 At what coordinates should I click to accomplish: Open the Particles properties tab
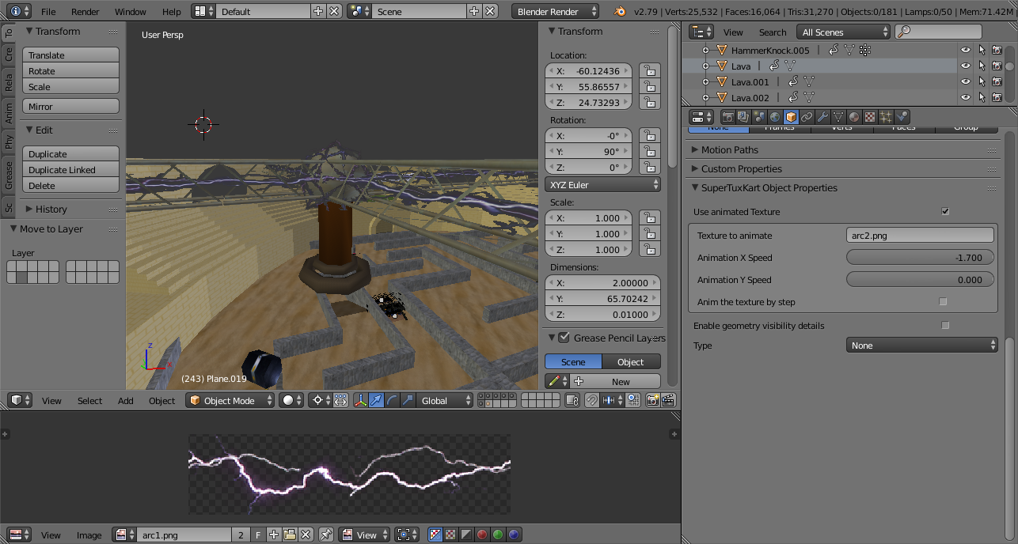pos(886,117)
